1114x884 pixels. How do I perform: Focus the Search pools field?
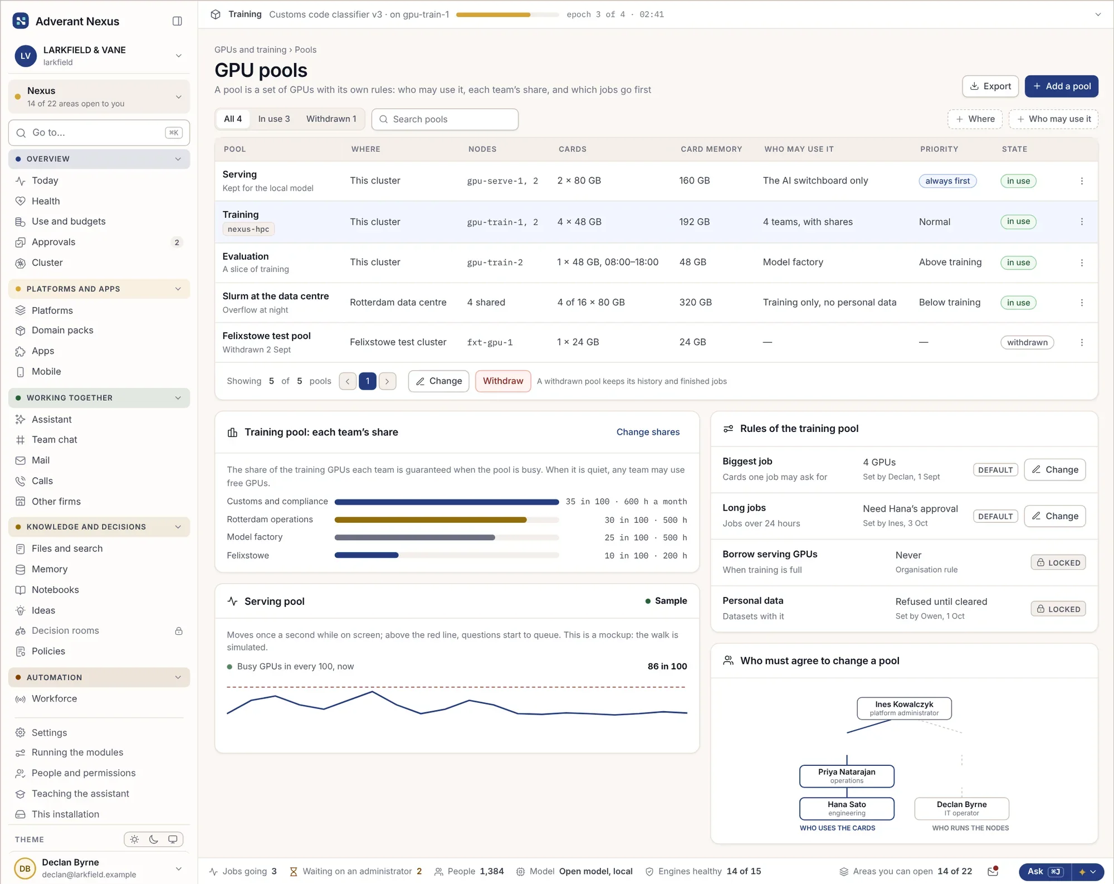[x=445, y=119]
